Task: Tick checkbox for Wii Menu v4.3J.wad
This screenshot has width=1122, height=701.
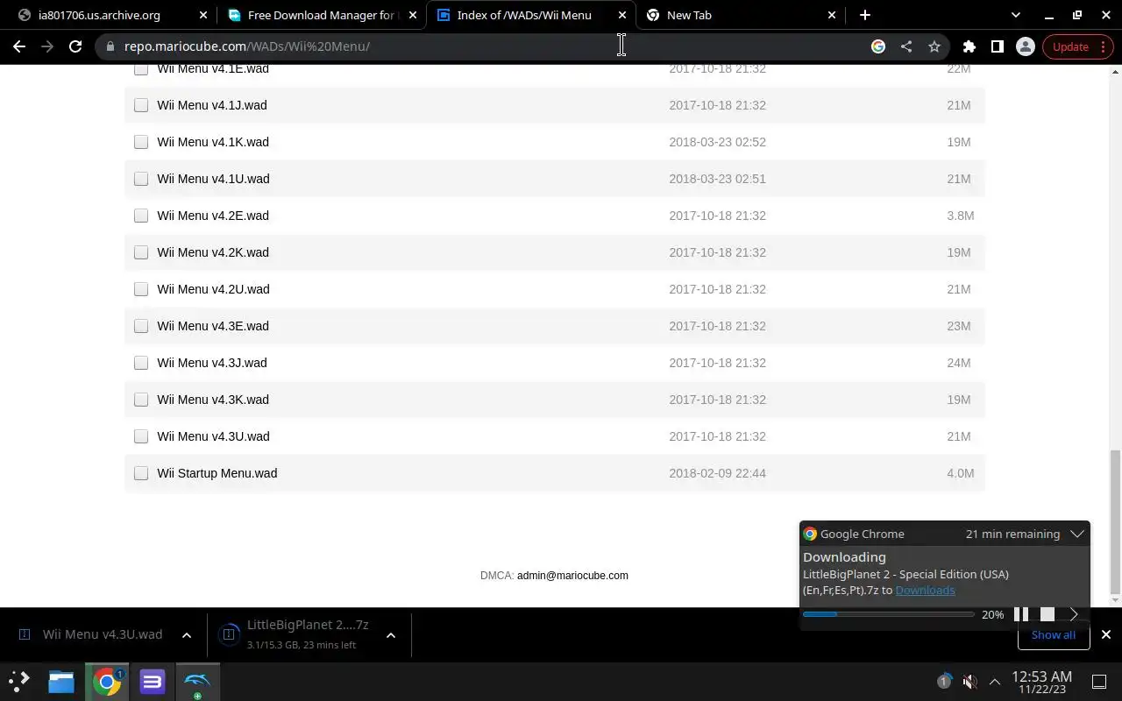Action: pyautogui.click(x=141, y=363)
